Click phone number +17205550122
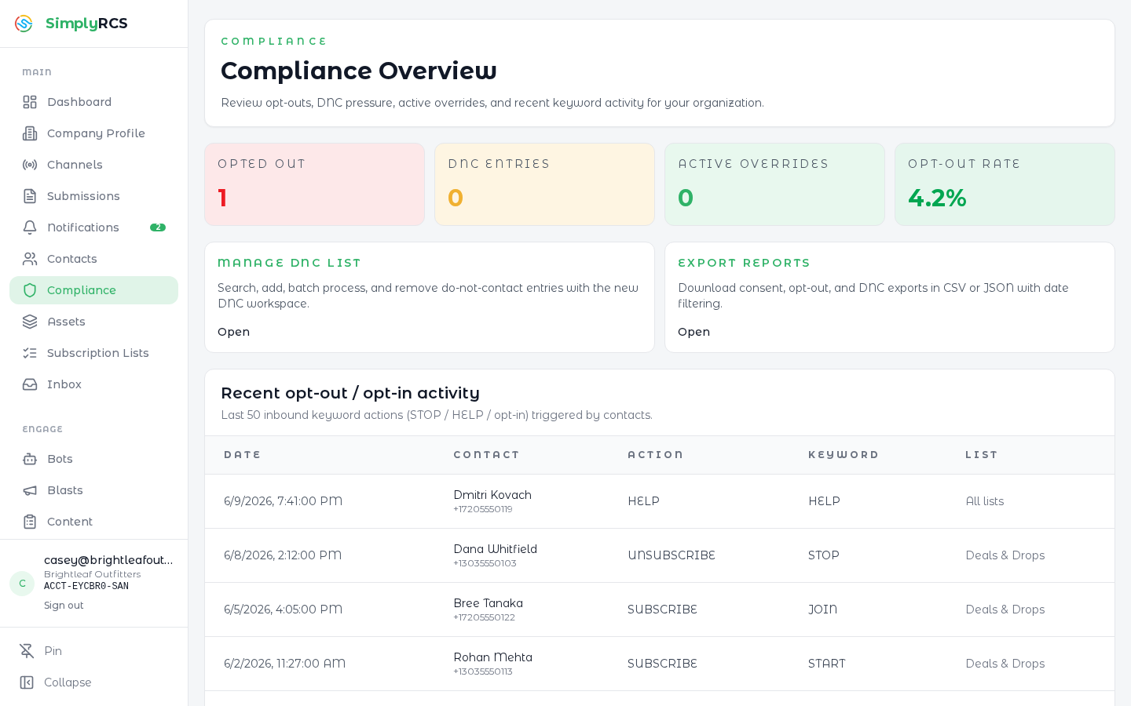 point(484,617)
